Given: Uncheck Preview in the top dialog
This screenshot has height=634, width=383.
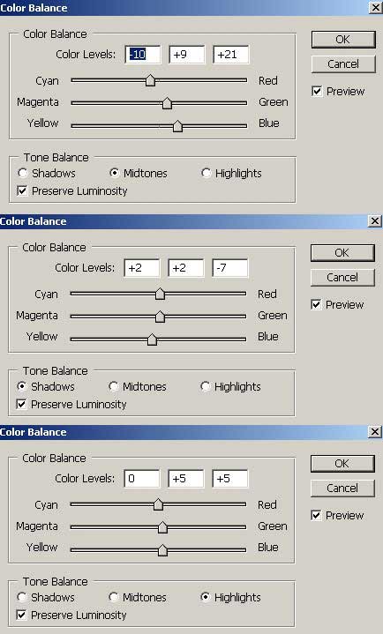Looking at the screenshot, I should click(317, 92).
